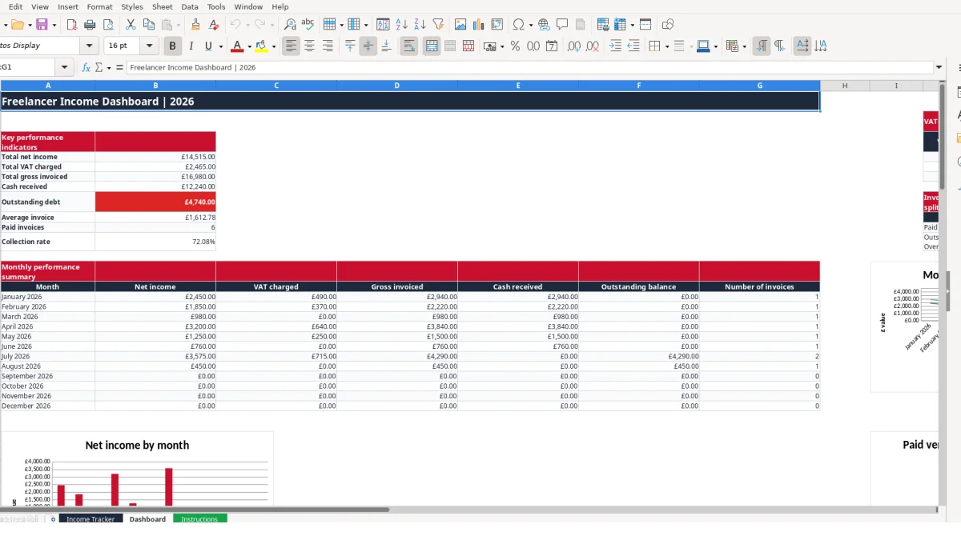The width and height of the screenshot is (961, 540).
Task: Click into the formula input line
Action: (x=530, y=68)
